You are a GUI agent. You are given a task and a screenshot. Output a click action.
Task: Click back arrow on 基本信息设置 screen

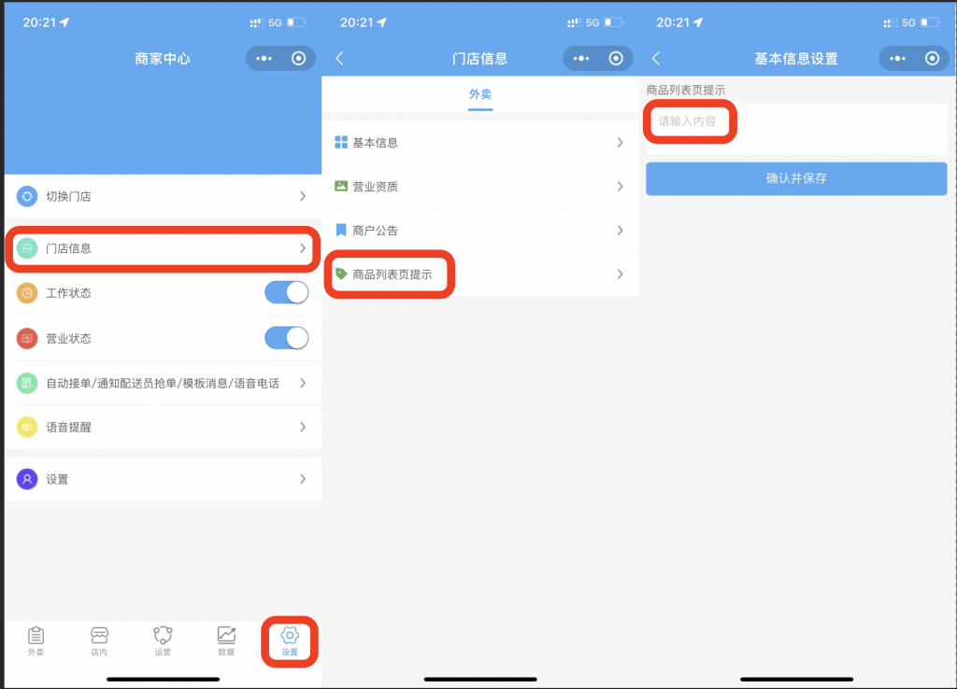656,59
